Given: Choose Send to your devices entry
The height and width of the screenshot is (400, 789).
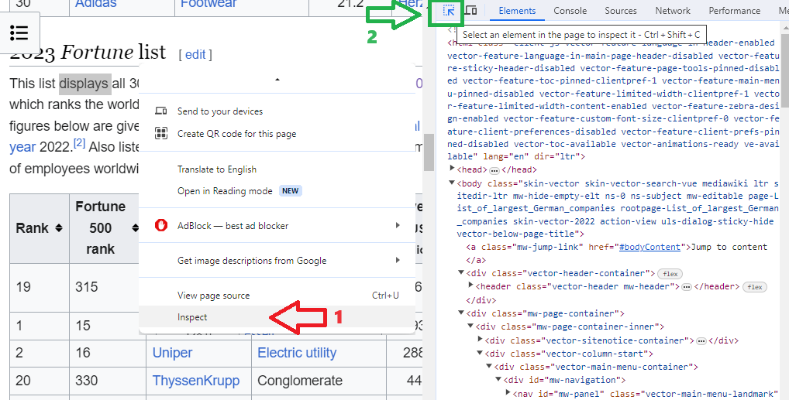Looking at the screenshot, I should (x=277, y=111).
